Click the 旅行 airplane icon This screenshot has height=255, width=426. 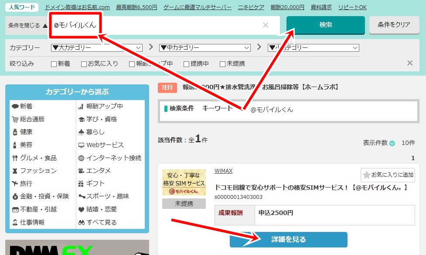[x=15, y=184]
